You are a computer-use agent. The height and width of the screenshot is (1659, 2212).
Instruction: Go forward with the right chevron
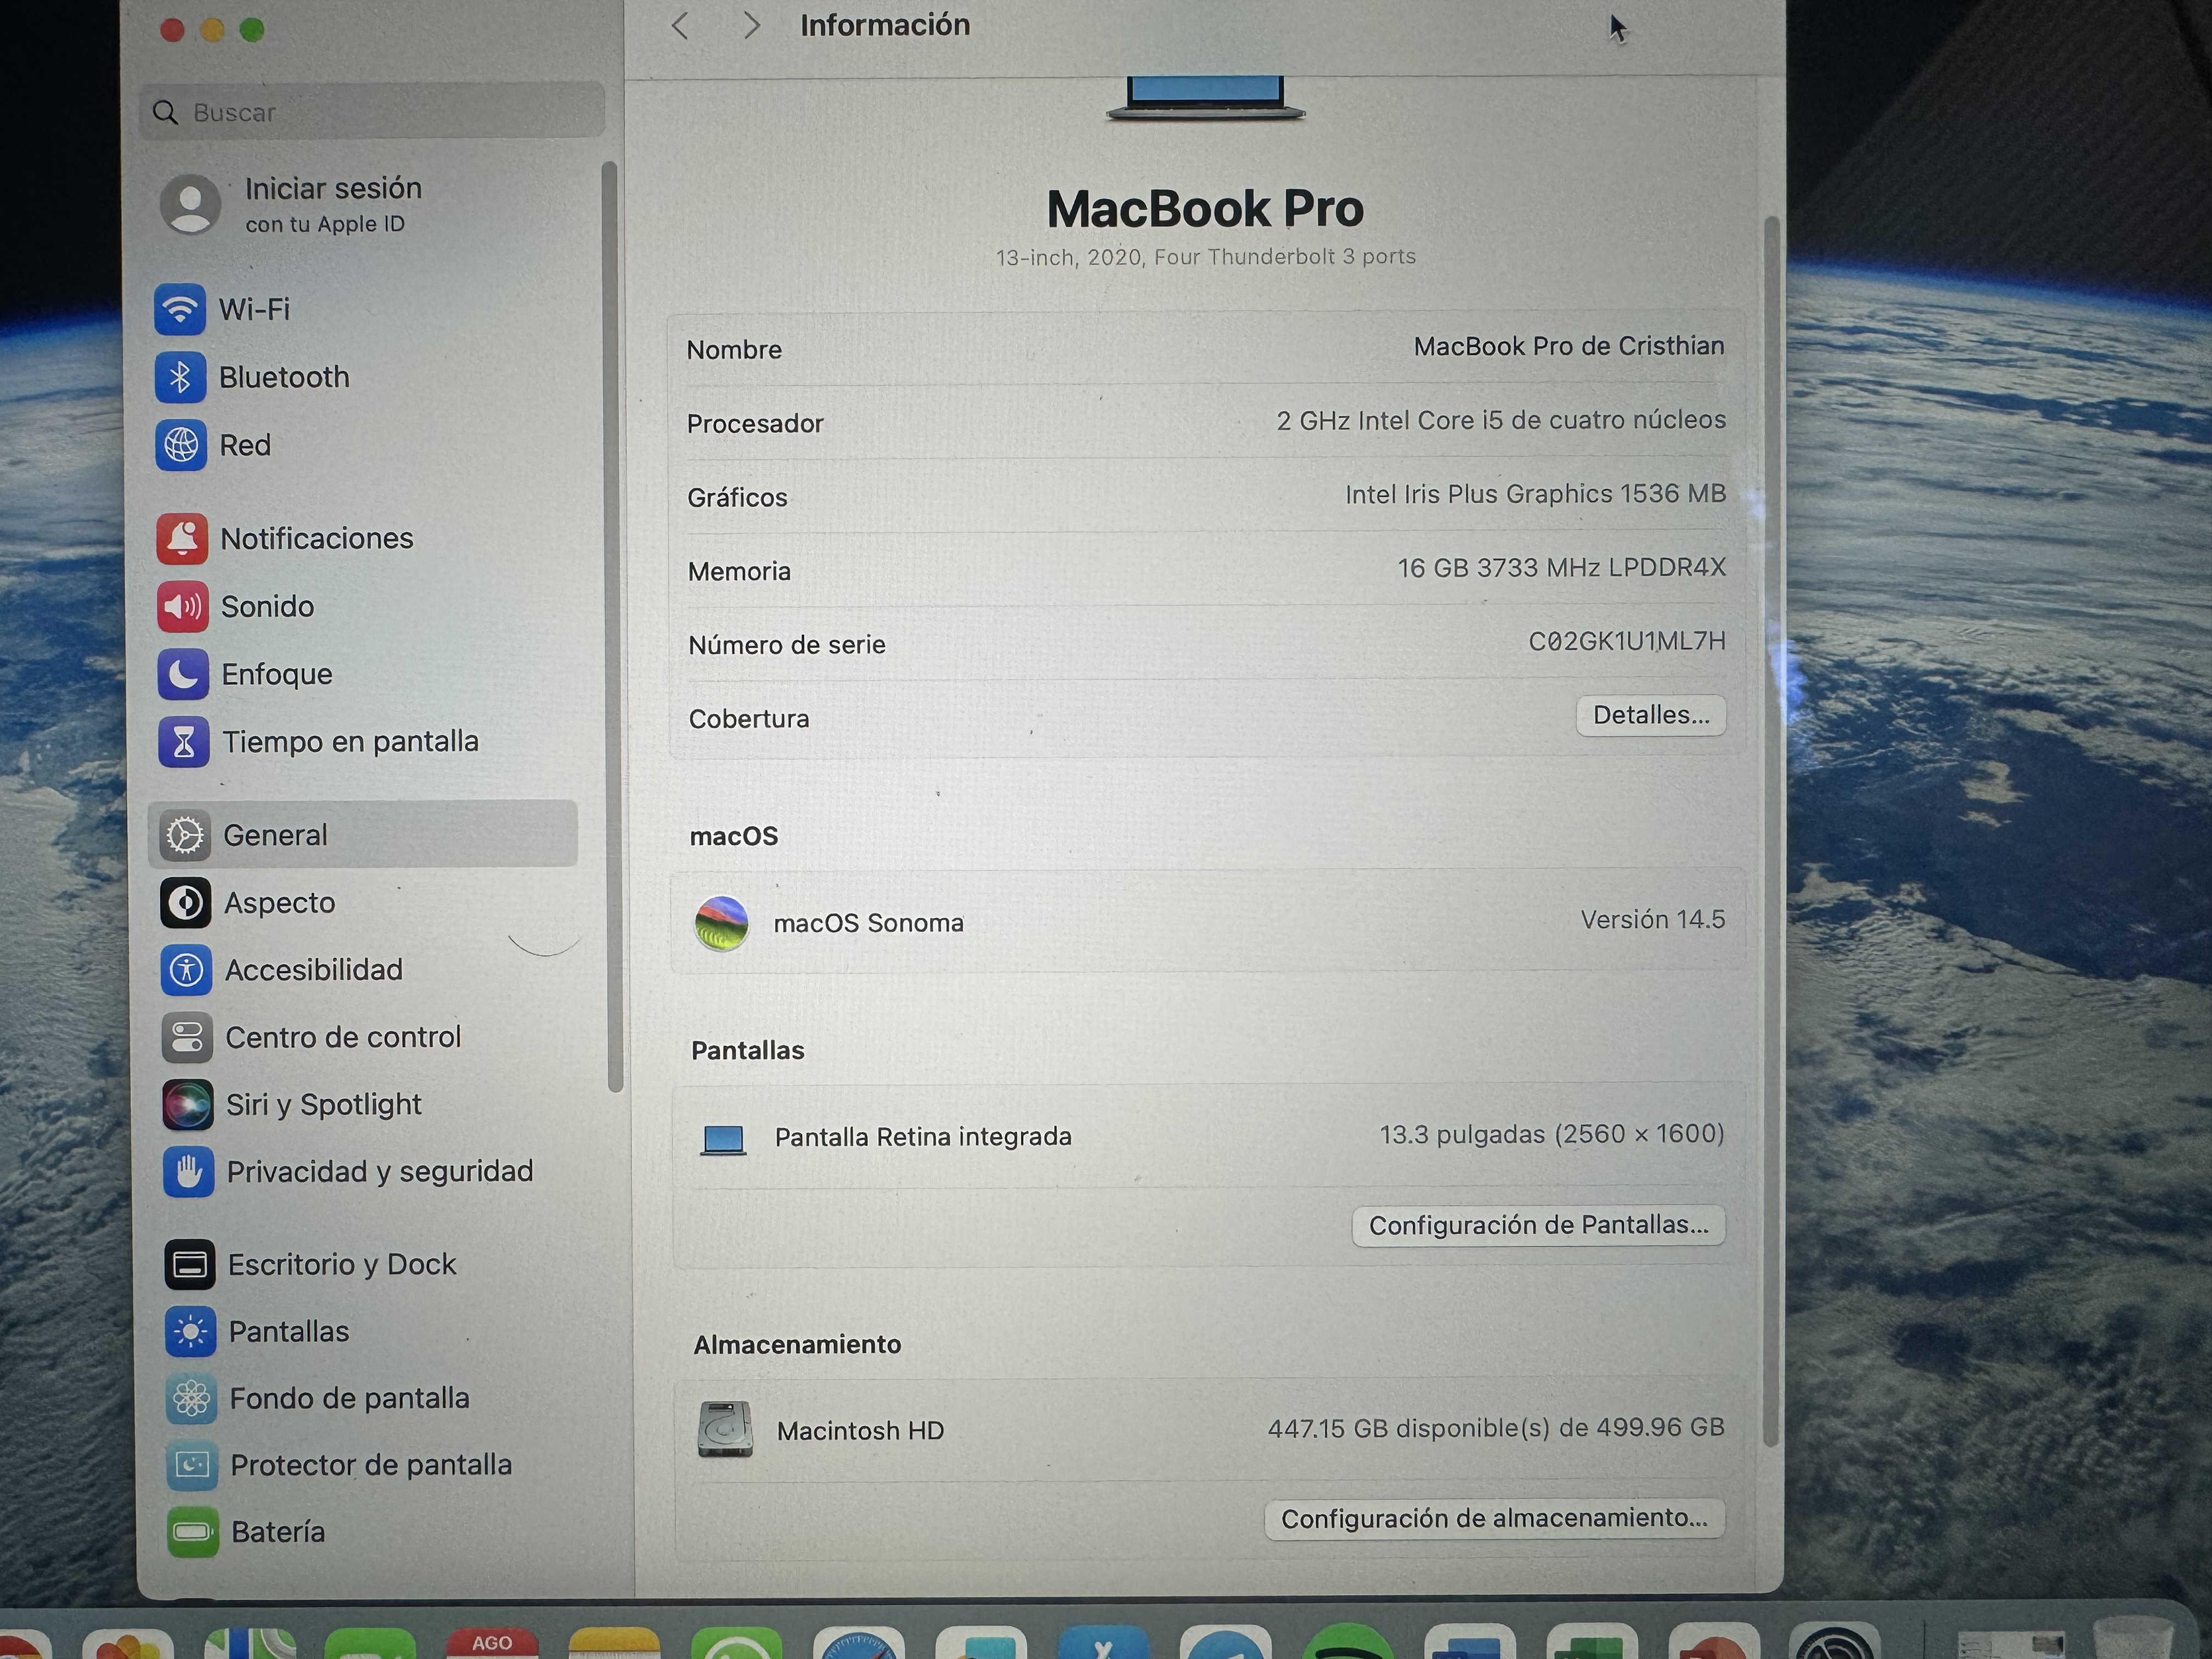click(751, 25)
